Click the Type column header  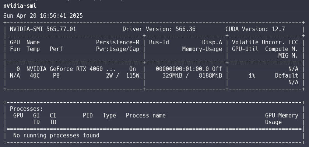109,116
